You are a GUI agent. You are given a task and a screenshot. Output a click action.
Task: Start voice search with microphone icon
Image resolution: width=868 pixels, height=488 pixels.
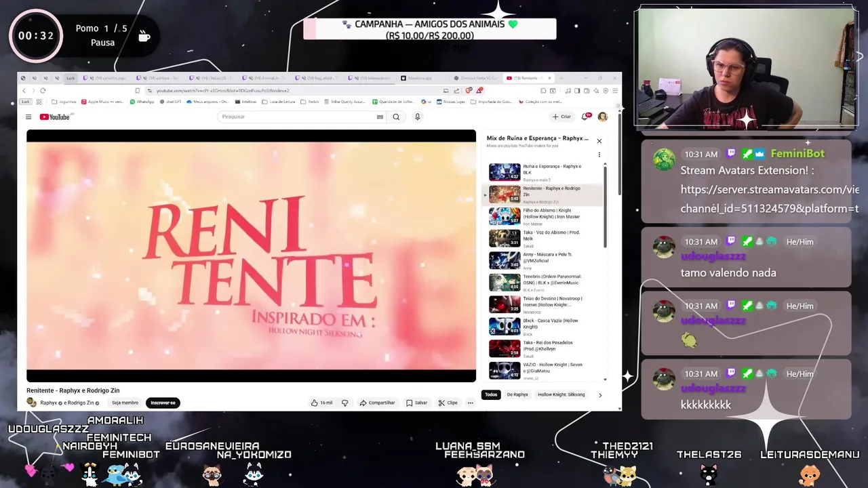point(417,117)
